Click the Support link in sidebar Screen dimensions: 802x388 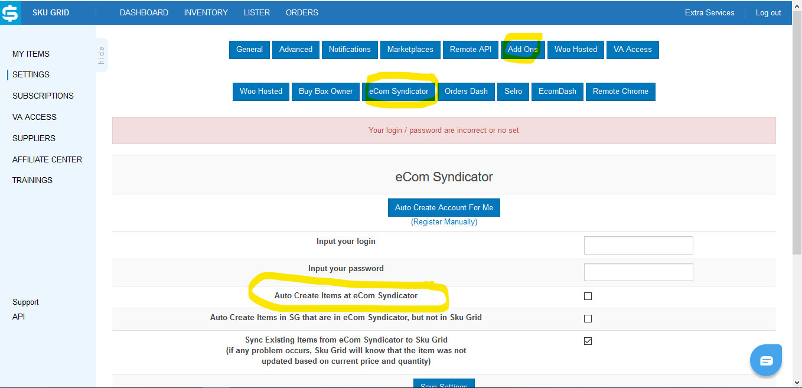click(x=25, y=302)
